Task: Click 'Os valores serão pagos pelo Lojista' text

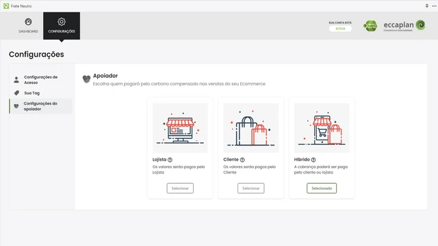Action: click(179, 169)
